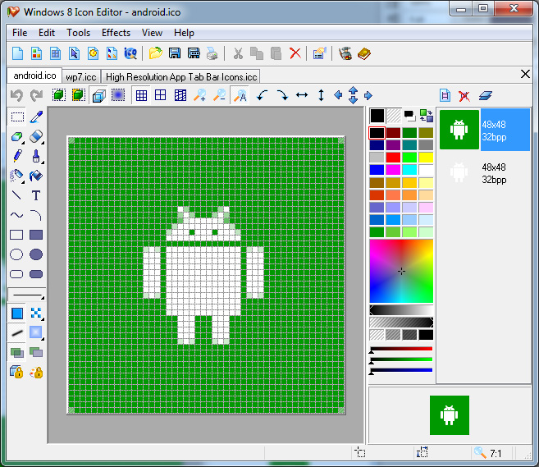Pick the outlined rounded rectangle tool
539x467 pixels.
pos(16,274)
